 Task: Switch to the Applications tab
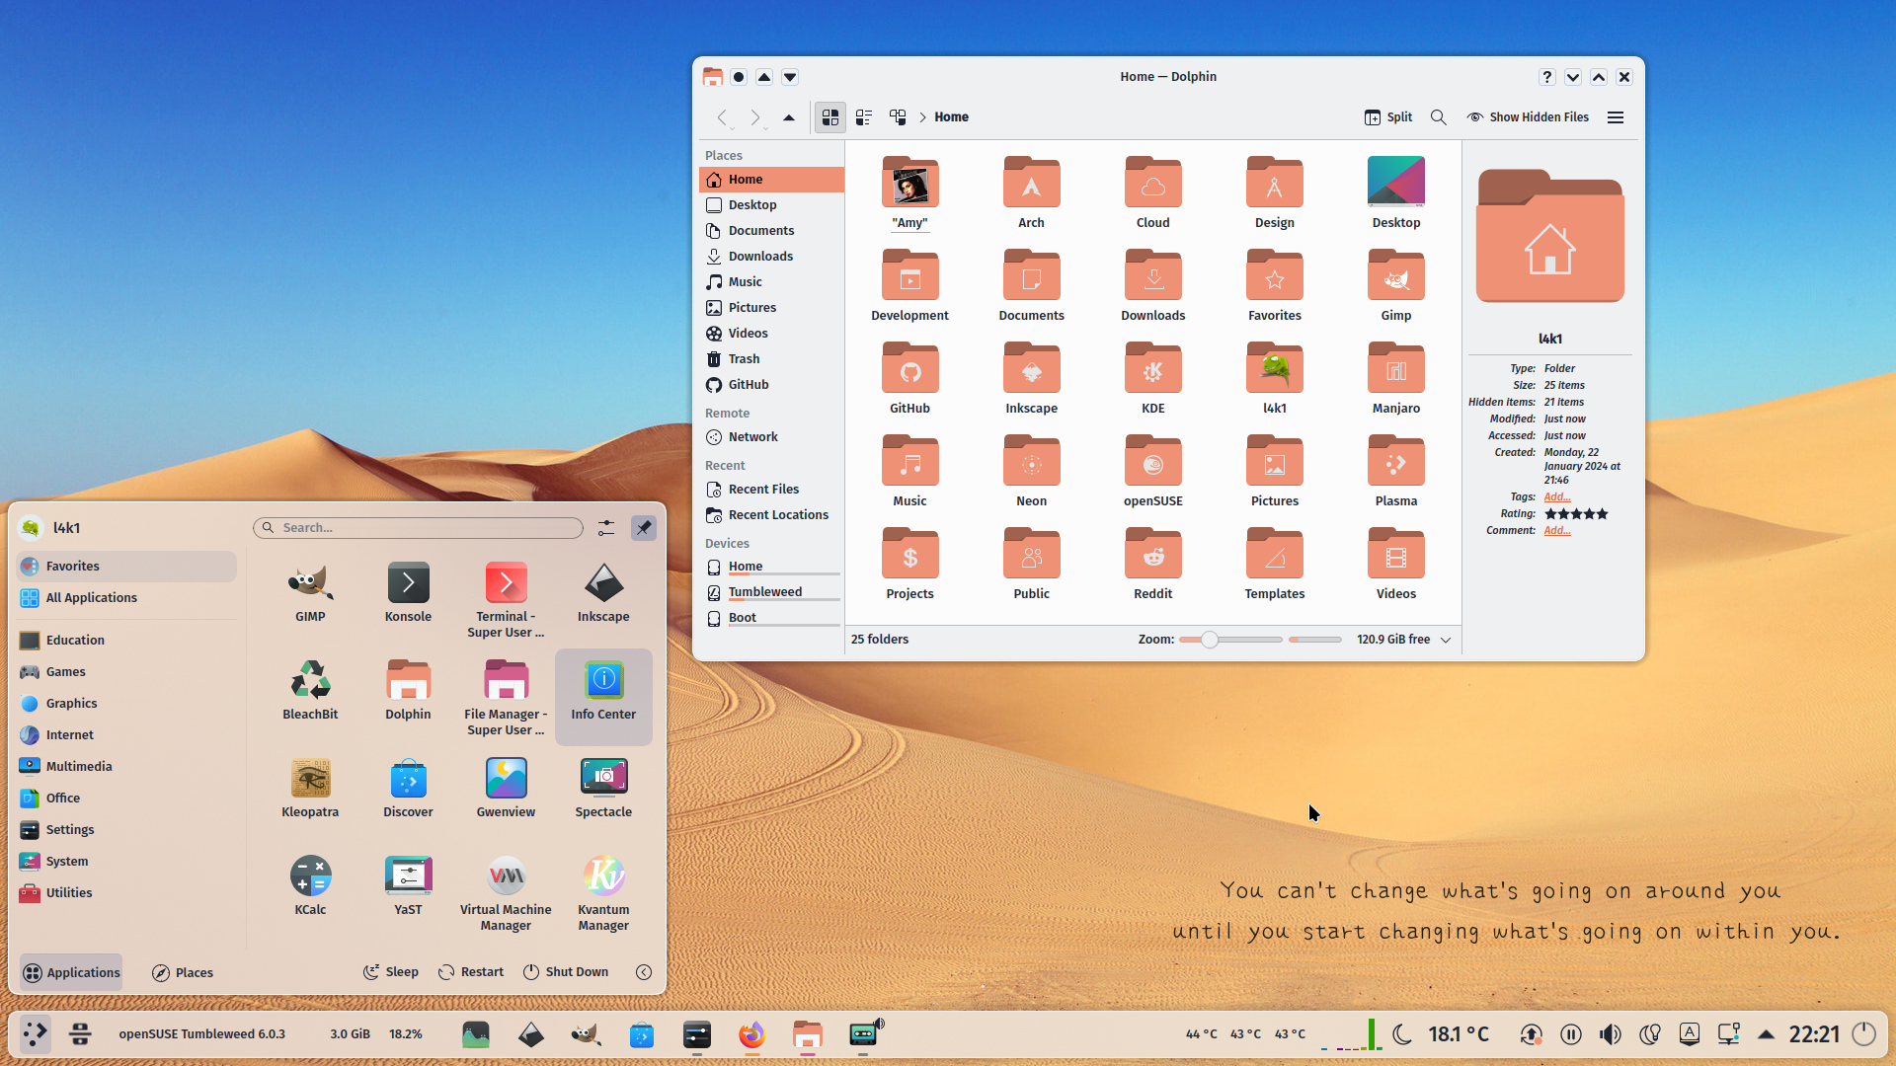pos(71,973)
